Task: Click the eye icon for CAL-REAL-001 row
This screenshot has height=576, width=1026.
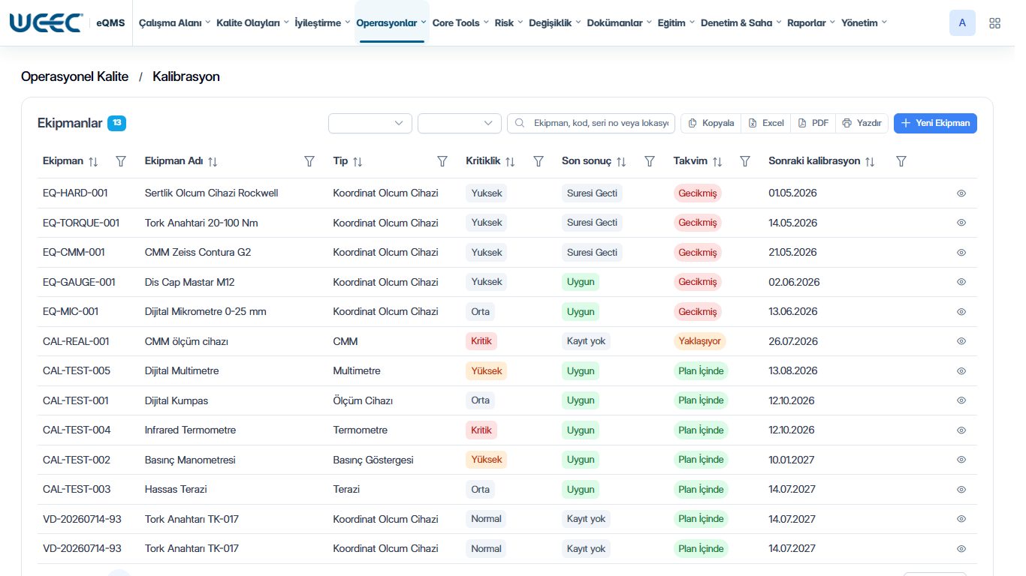Action: click(x=961, y=341)
